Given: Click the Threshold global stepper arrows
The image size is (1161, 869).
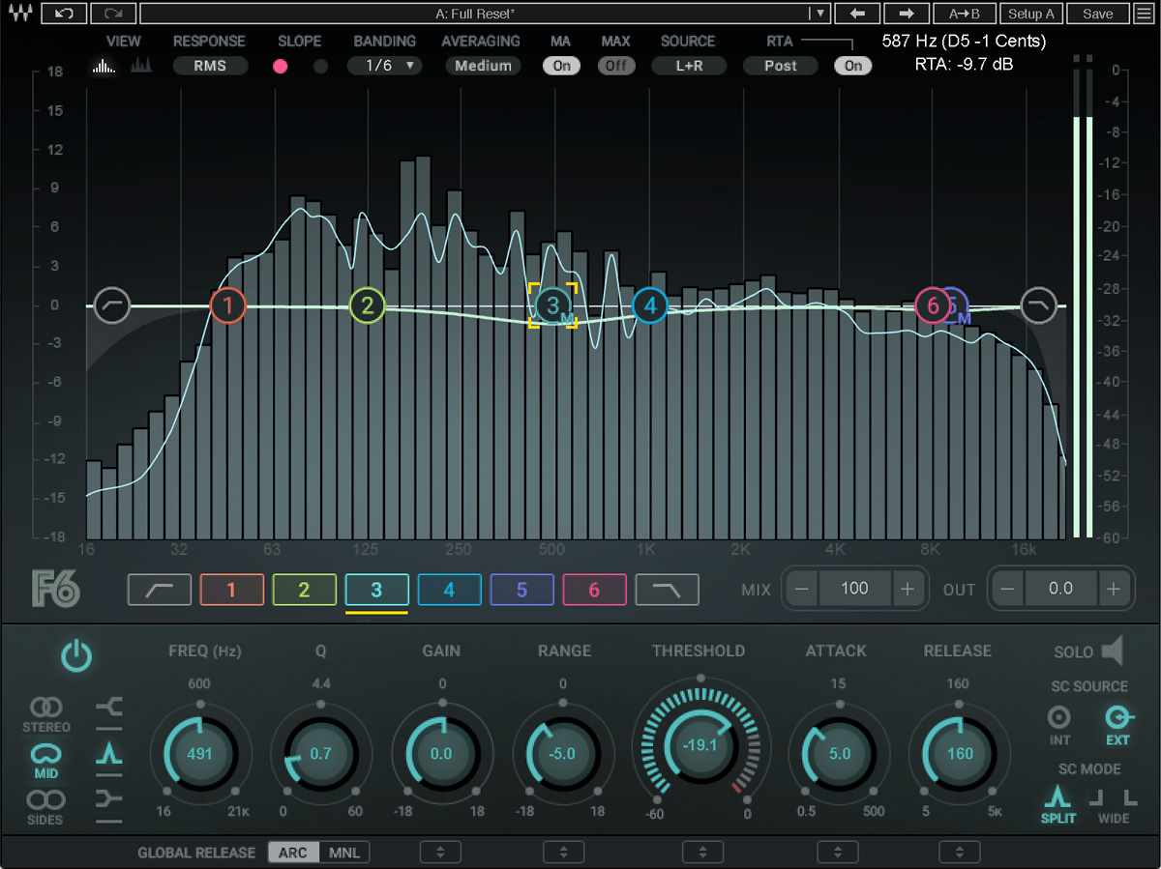Looking at the screenshot, I should [701, 853].
